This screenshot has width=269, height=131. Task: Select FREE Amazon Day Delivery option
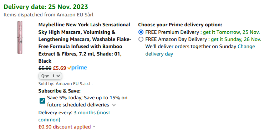141,40
